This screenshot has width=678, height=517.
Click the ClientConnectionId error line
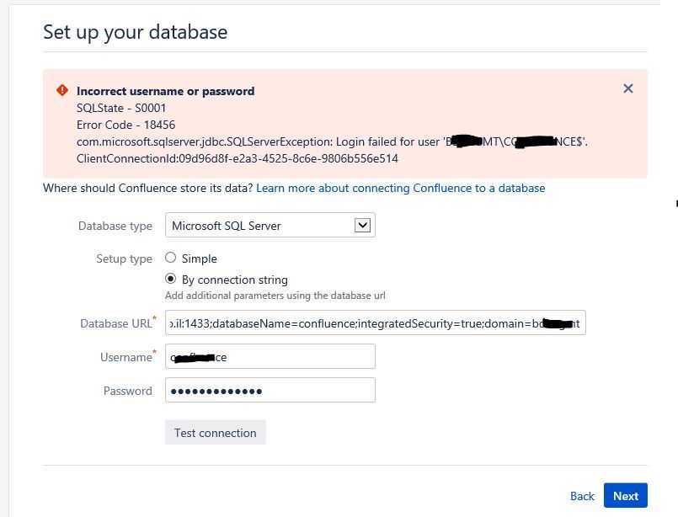(x=237, y=158)
